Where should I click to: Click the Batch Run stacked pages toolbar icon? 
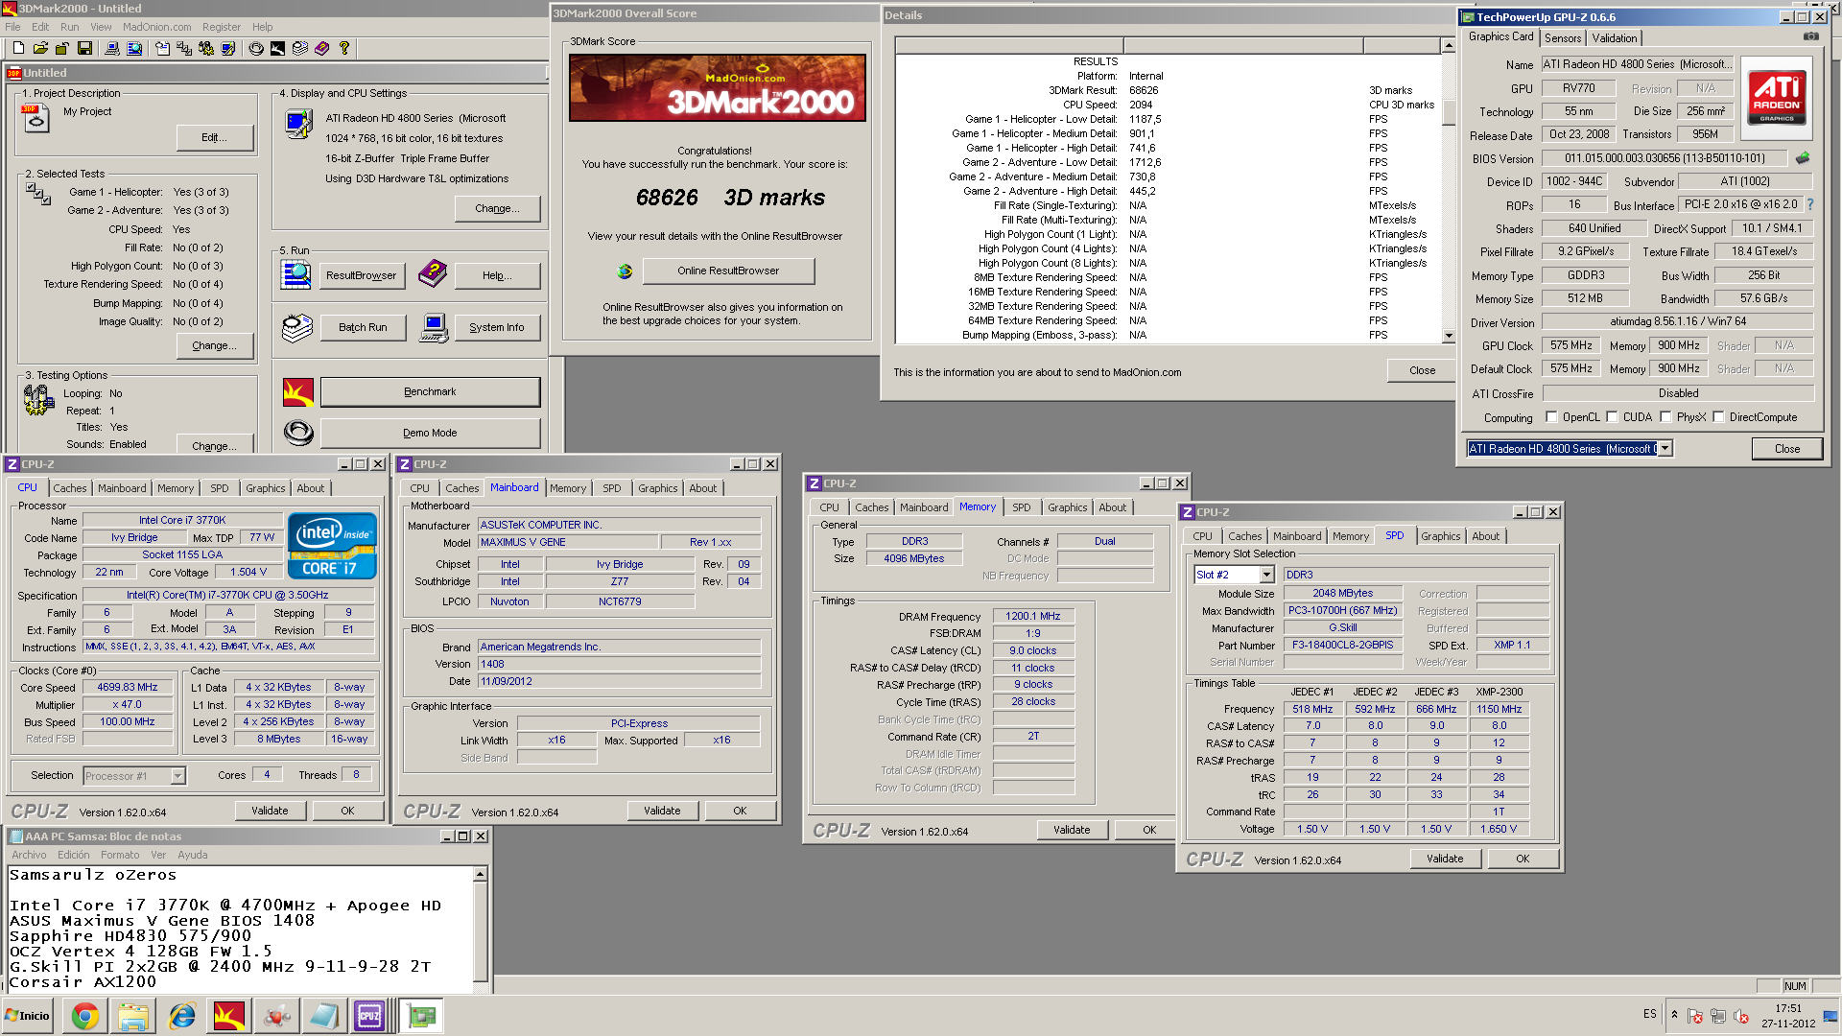coord(300,48)
